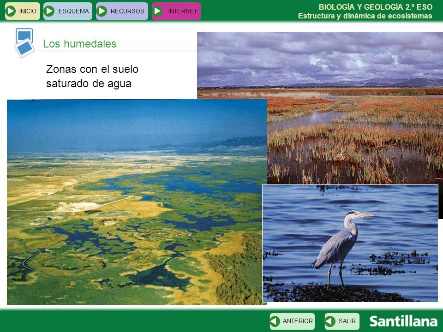Open the RECURSOS section

coord(122,11)
